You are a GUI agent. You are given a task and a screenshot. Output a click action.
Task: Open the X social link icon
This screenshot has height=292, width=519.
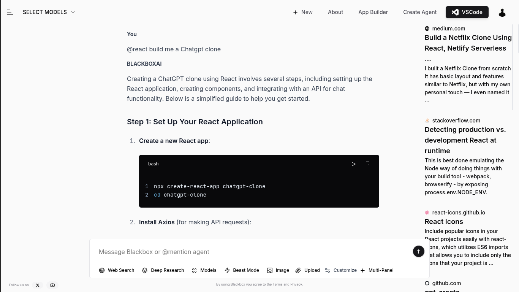point(37,285)
